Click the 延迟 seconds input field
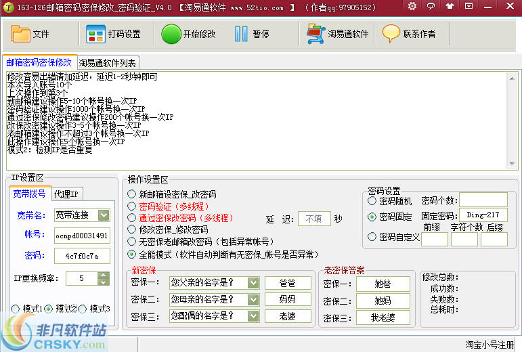The width and height of the screenshot is (522, 352). tap(314, 219)
